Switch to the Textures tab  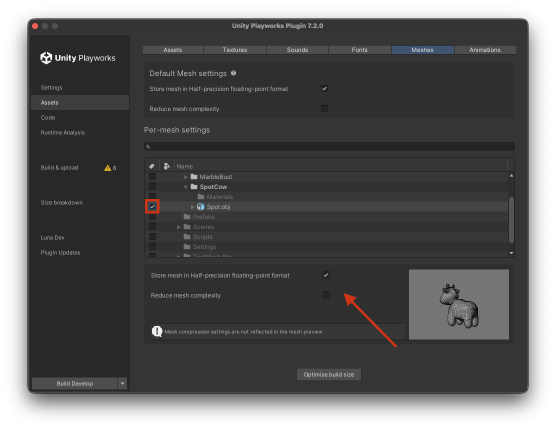pos(235,49)
